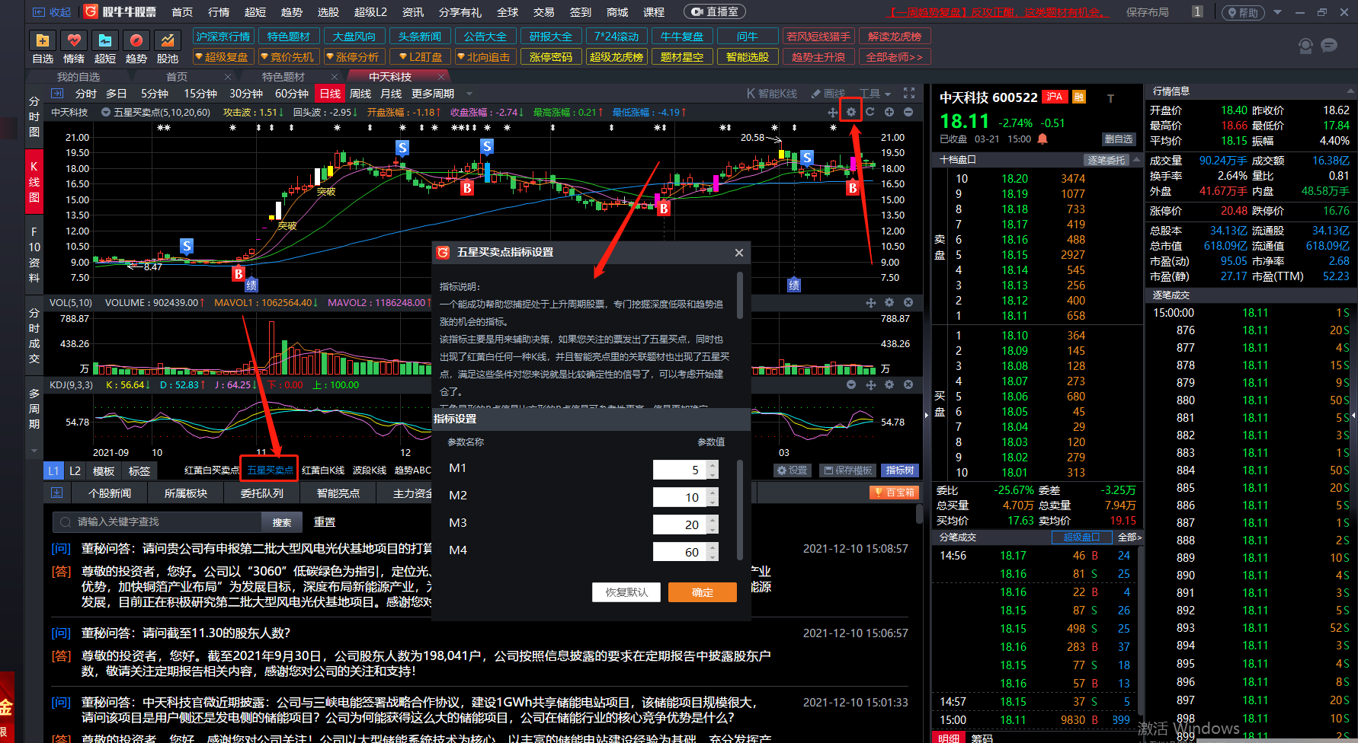Image resolution: width=1358 pixels, height=743 pixels.
Task: Close the KDJ indicator panel
Action: click(908, 384)
